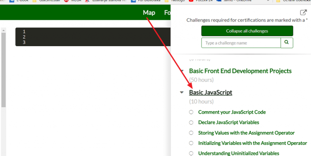Open Comment your JavaScript Code challenge

click(x=232, y=112)
